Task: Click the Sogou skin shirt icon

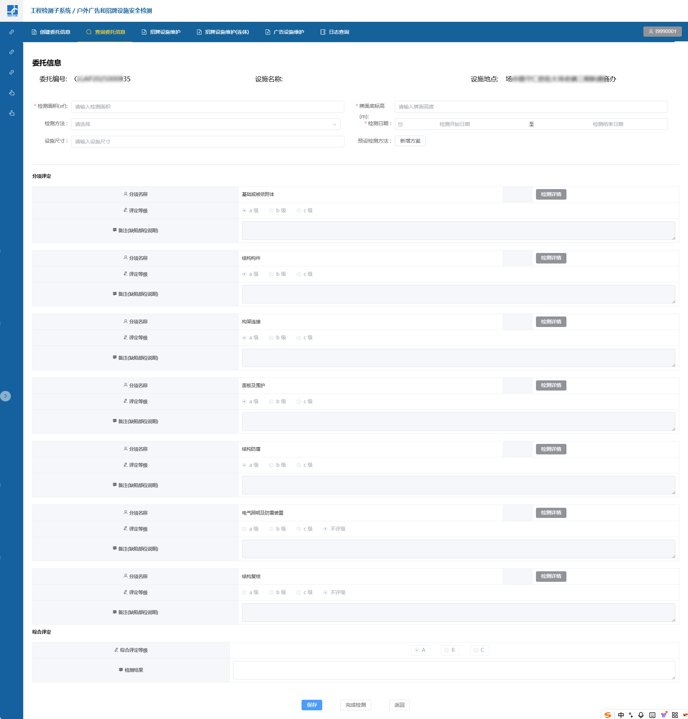Action: pyautogui.click(x=663, y=715)
